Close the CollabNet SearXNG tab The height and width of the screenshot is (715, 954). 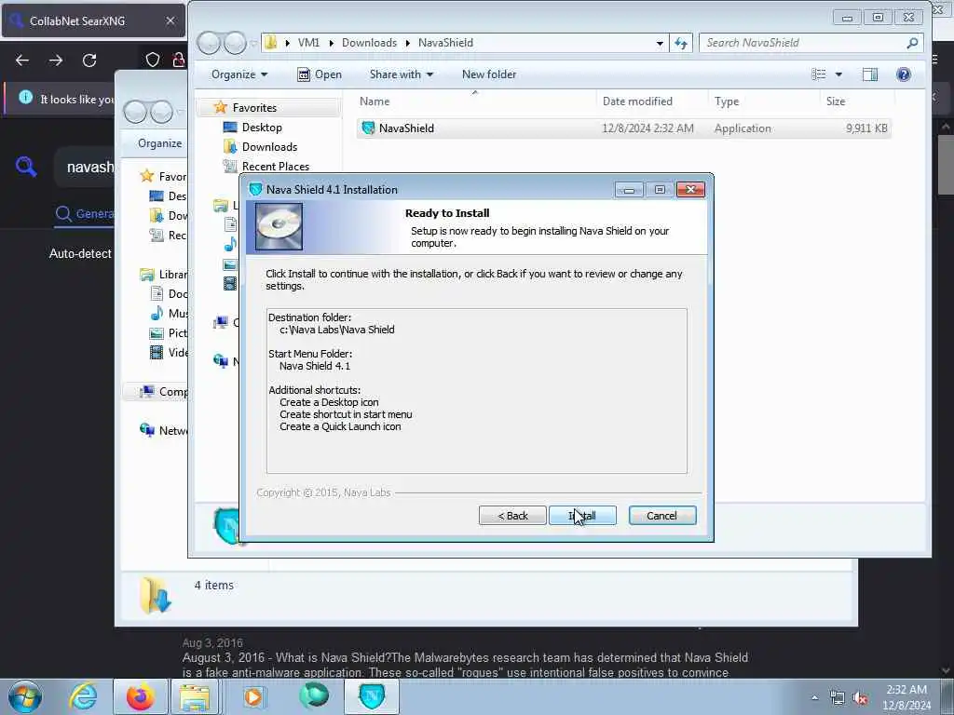click(170, 20)
